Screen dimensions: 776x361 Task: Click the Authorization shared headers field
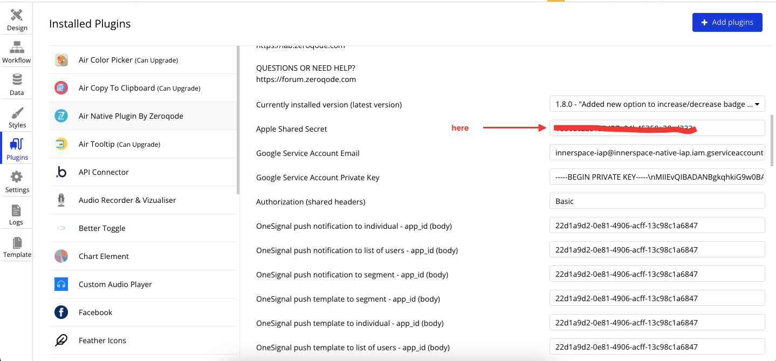(x=657, y=201)
